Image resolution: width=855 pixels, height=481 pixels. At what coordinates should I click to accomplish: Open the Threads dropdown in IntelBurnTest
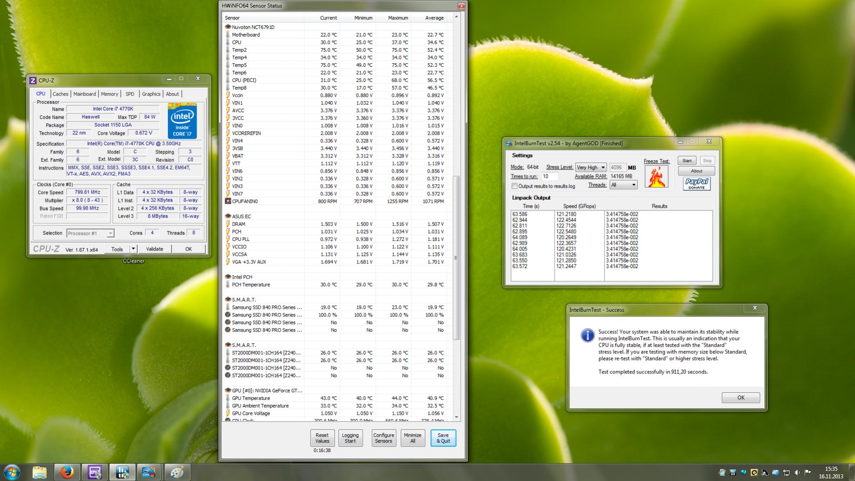click(x=623, y=185)
